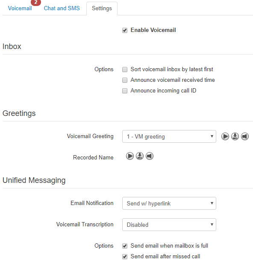253x260 pixels.
Task: Switch to the Voicemail tab
Action: click(20, 8)
